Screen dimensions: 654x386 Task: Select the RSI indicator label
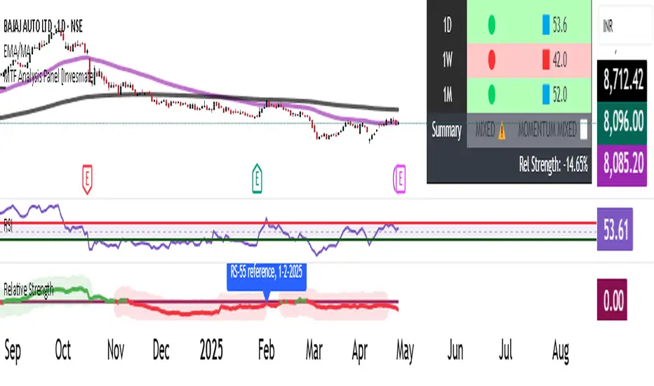click(8, 225)
